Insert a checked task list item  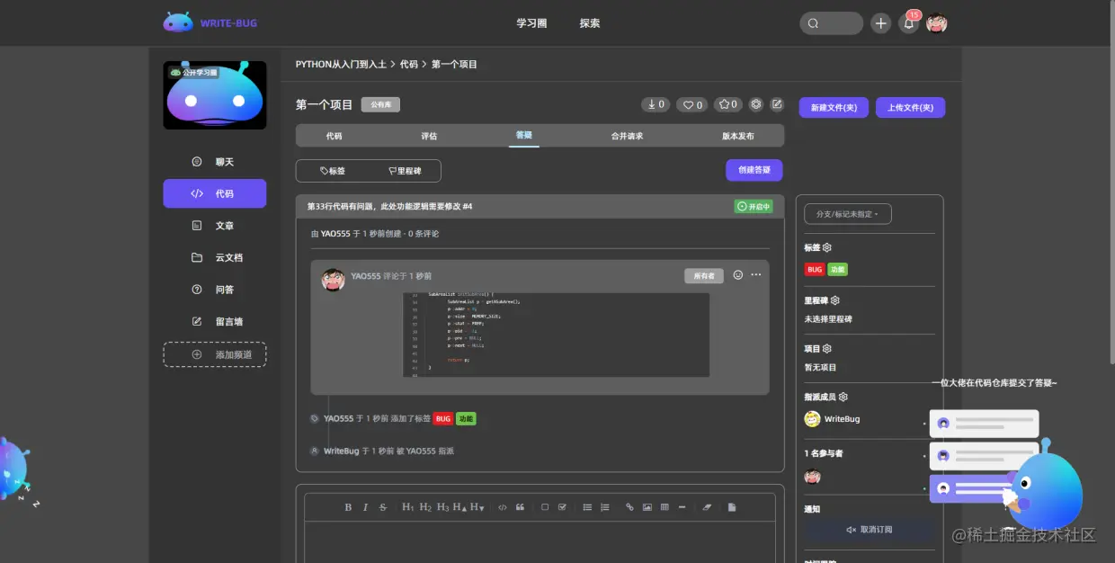point(562,506)
